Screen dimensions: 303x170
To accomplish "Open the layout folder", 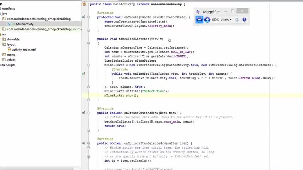I will pyautogui.click(x=11, y=44).
